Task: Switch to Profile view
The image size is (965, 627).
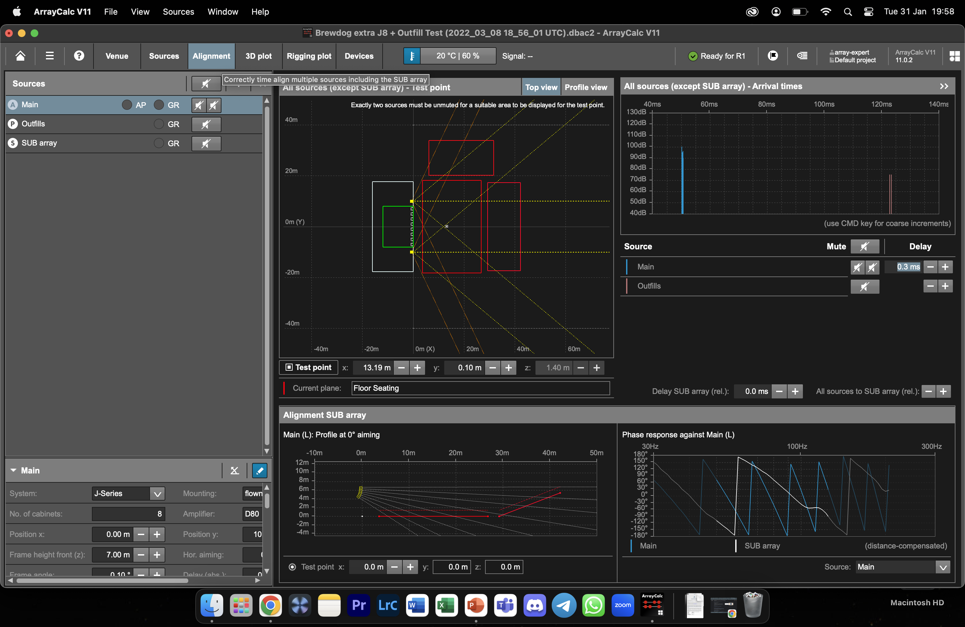Action: [586, 87]
